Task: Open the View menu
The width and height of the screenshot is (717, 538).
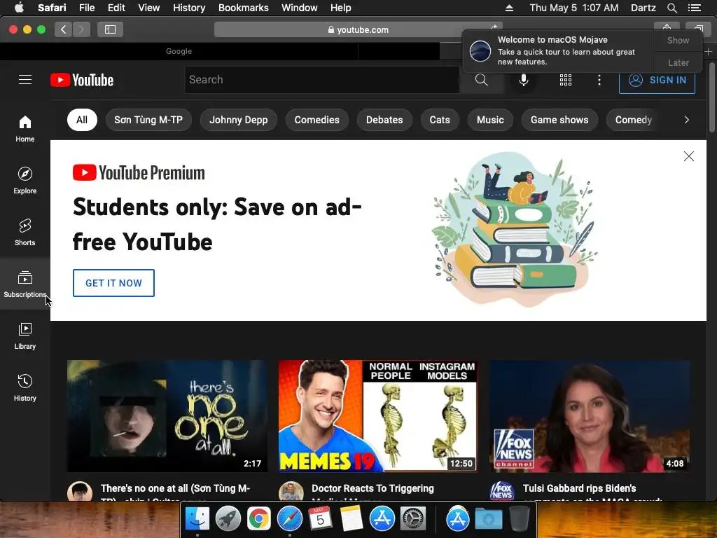Action: tap(149, 8)
